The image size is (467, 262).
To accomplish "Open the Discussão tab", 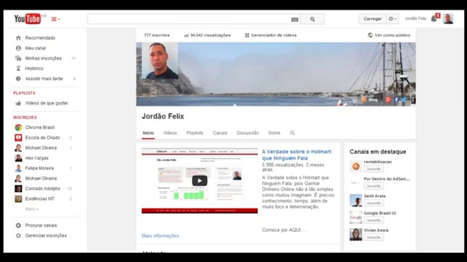I will 248,133.
